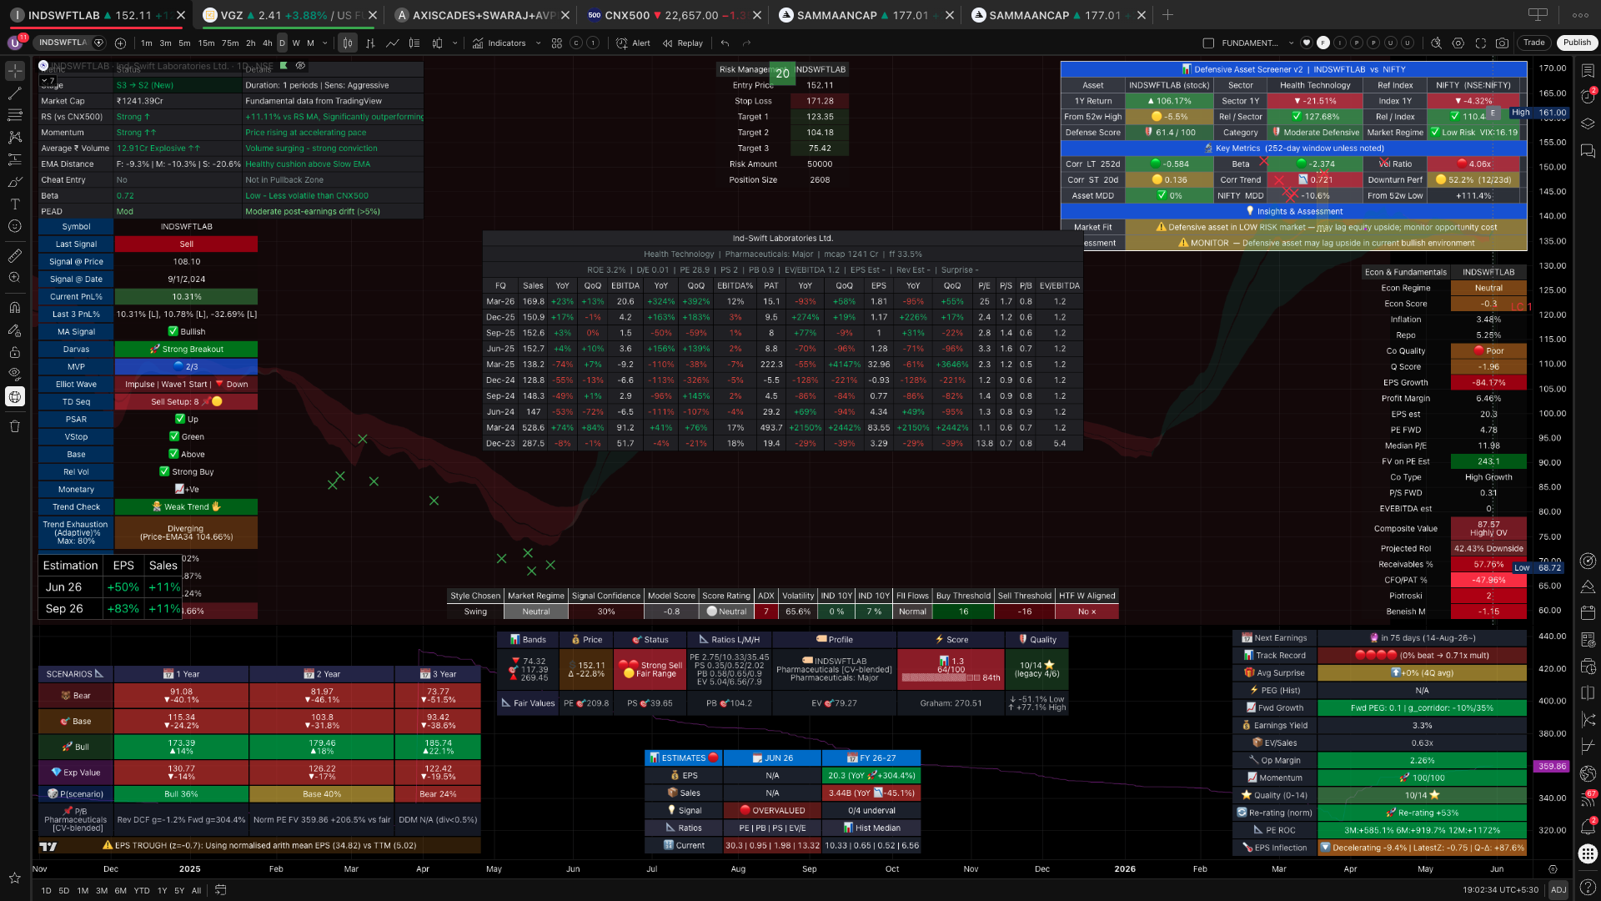Toggle the F layout circle button

pyautogui.click(x=1322, y=43)
